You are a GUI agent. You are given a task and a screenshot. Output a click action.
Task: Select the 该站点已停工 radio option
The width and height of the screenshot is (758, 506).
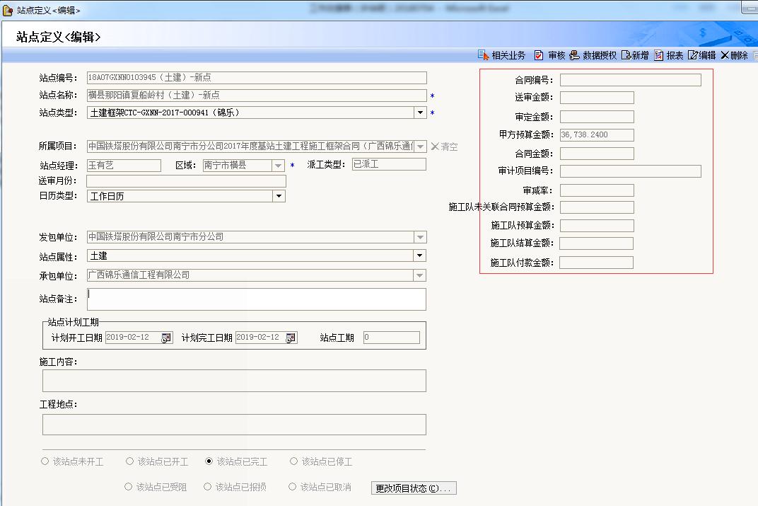pyautogui.click(x=294, y=461)
